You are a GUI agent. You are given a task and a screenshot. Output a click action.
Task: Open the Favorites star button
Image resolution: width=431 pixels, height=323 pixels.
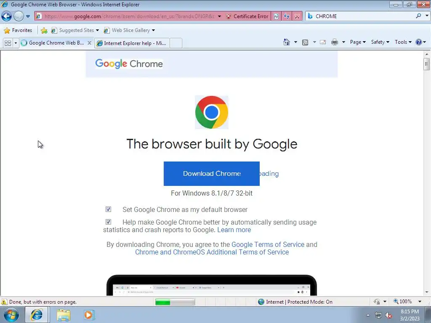click(18, 30)
